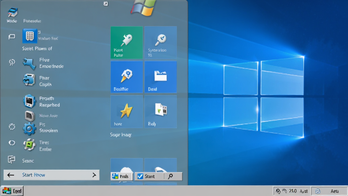348x196 pixels.
Task: Open the green Kacot Pulte tile
Action: 127,43
